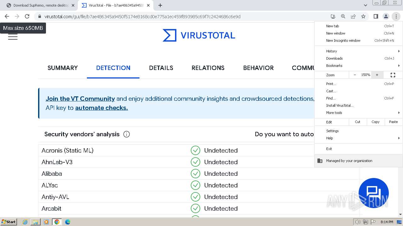Open Chrome from the taskbar
The image size is (403, 226).
click(57, 222)
